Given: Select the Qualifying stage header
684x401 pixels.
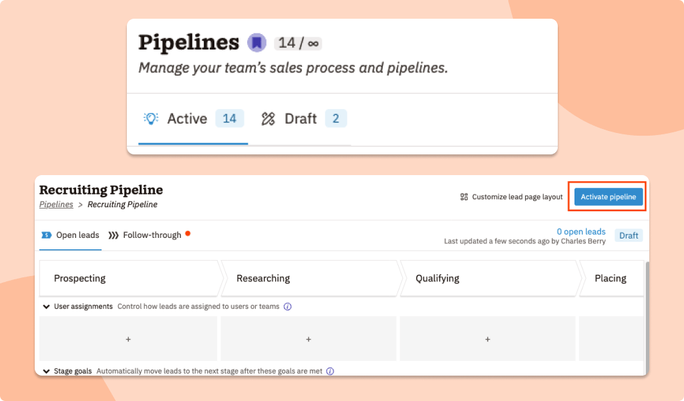Looking at the screenshot, I should (x=438, y=278).
